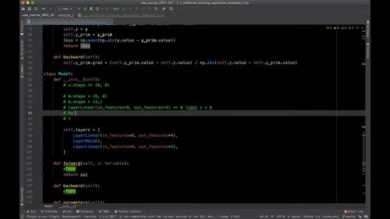Click the red errors indicator
The height and width of the screenshot is (219, 390).
tap(329, 28)
